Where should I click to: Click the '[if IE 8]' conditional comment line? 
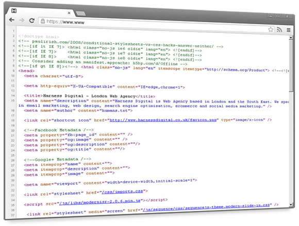110,58
